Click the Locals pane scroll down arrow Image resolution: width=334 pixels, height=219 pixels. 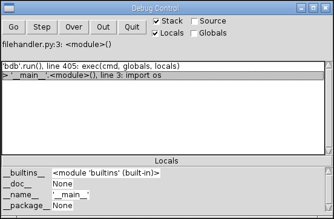(x=329, y=208)
